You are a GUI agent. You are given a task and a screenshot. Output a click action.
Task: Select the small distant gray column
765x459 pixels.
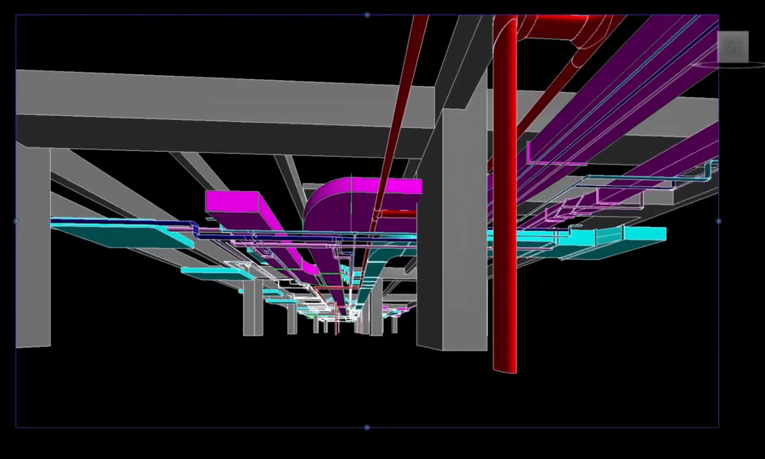(x=253, y=308)
